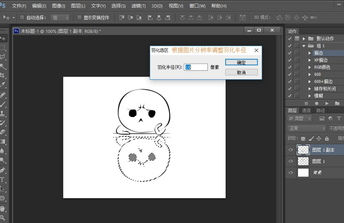Select the Crop tool
Screen dimensions: 344x223
(x=3, y=75)
